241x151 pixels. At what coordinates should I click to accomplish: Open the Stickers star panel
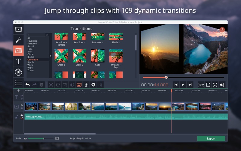pos(18,72)
